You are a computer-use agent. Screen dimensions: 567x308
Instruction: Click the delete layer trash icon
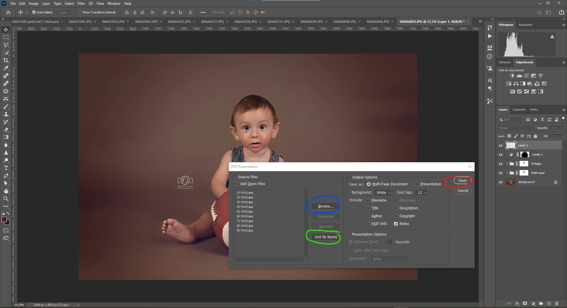557,303
